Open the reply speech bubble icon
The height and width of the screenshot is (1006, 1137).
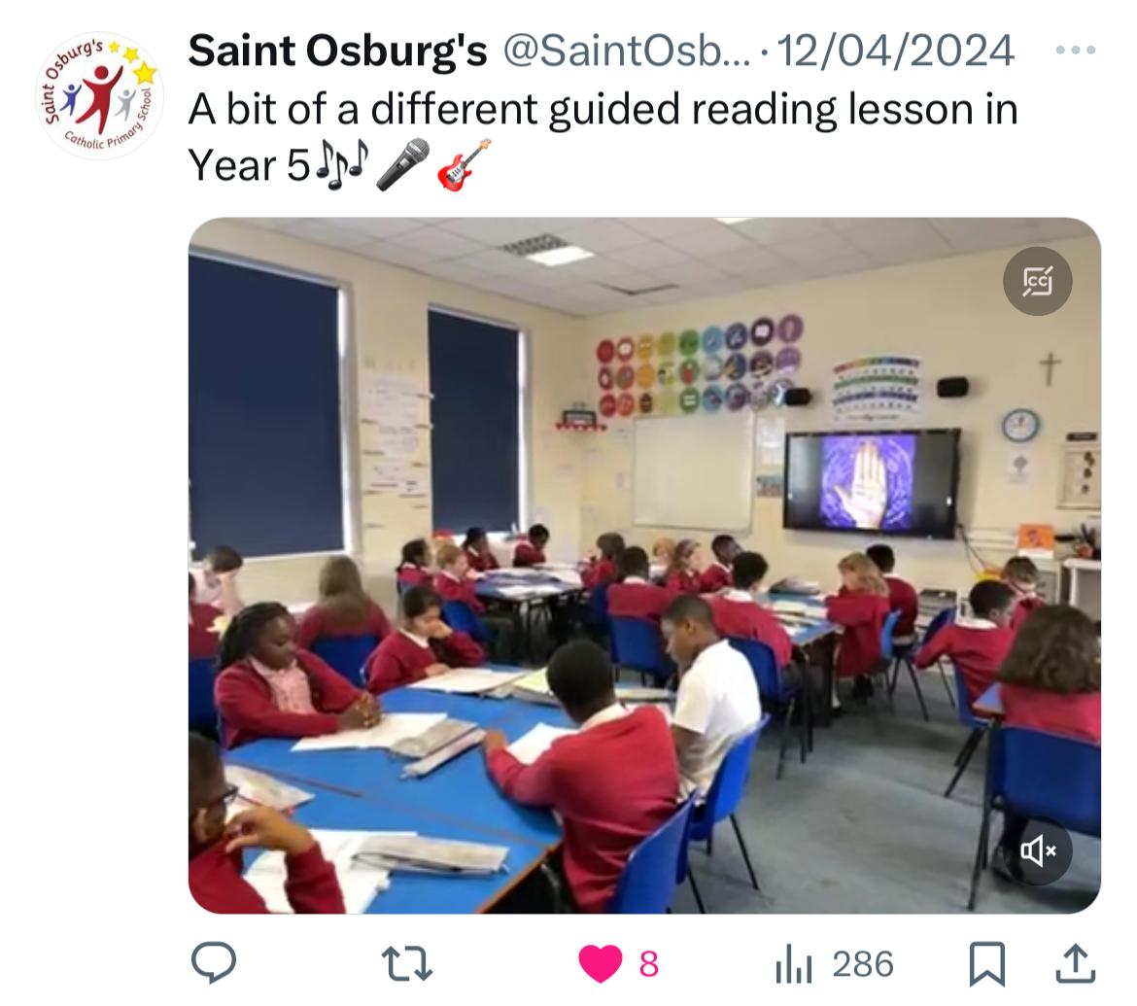pos(213,963)
